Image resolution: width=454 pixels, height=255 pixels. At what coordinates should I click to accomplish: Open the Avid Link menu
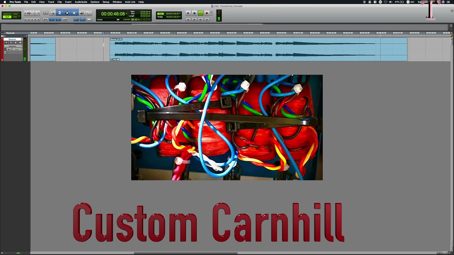click(x=130, y=2)
